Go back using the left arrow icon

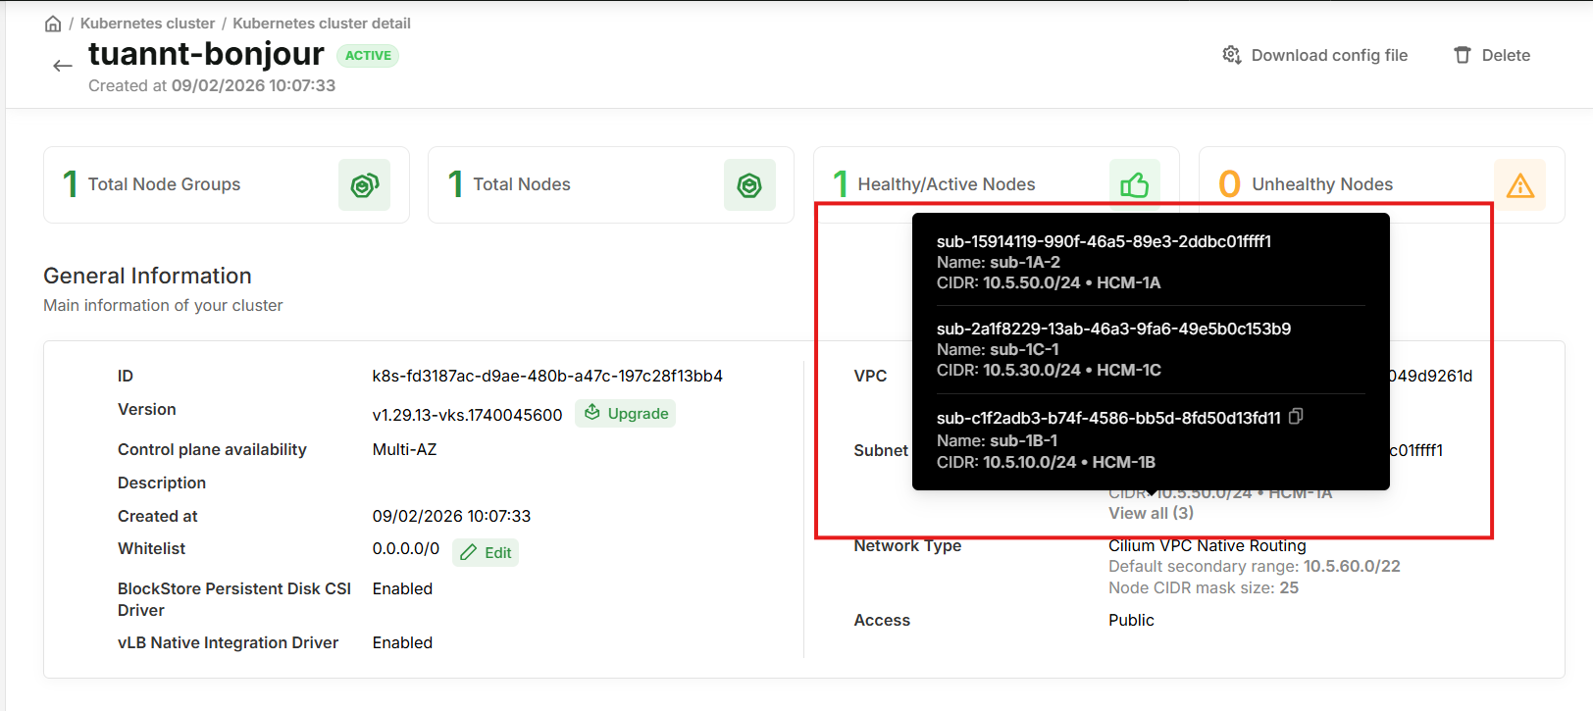pos(63,66)
